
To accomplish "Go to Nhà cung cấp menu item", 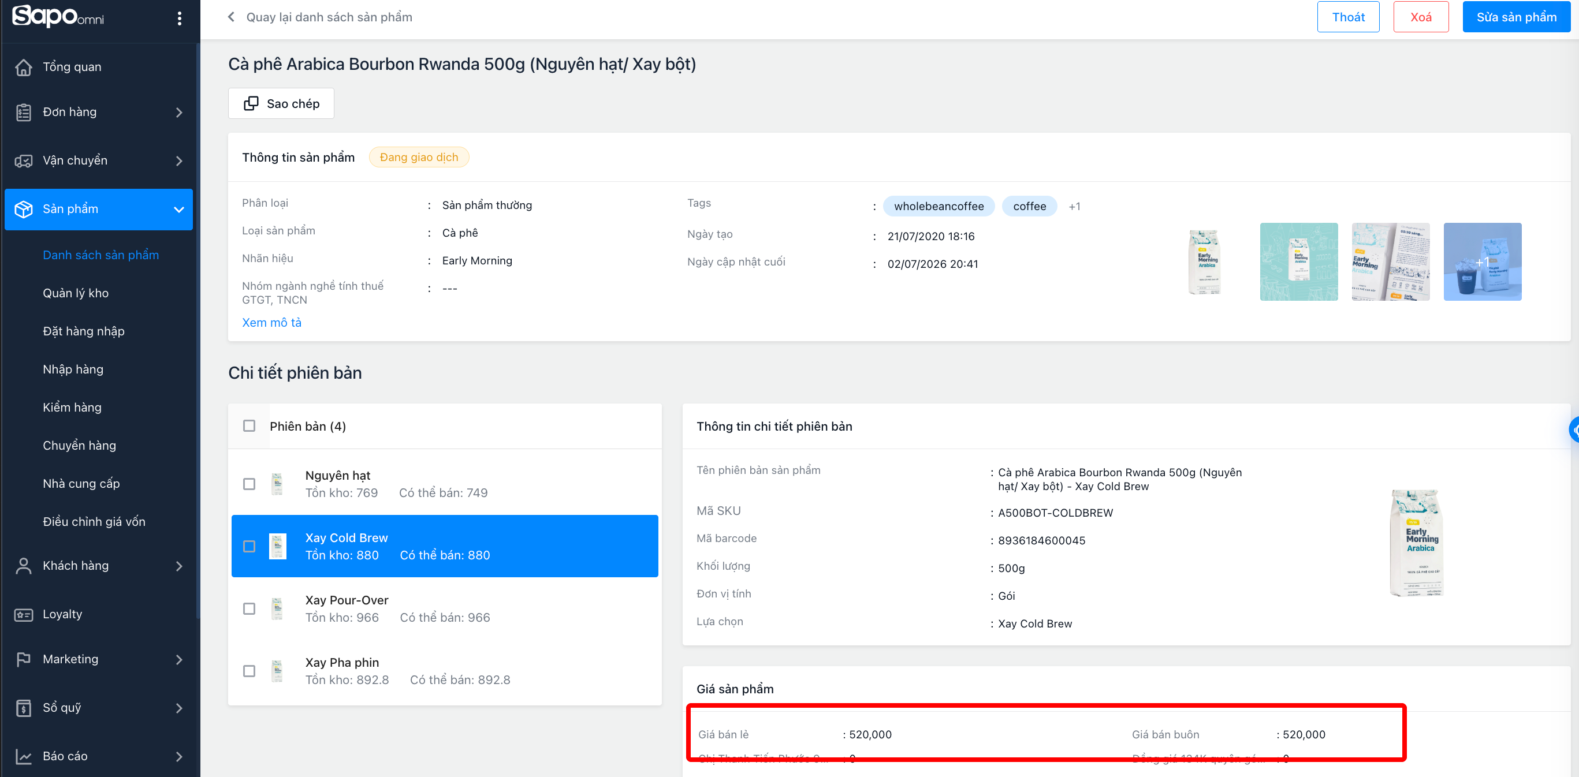I will tap(81, 484).
